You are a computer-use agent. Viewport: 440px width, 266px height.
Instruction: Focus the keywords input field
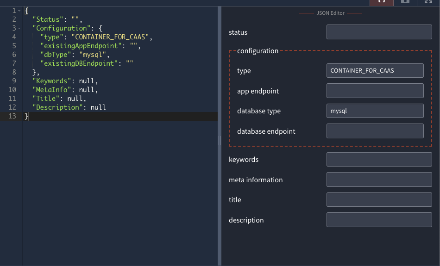click(379, 159)
